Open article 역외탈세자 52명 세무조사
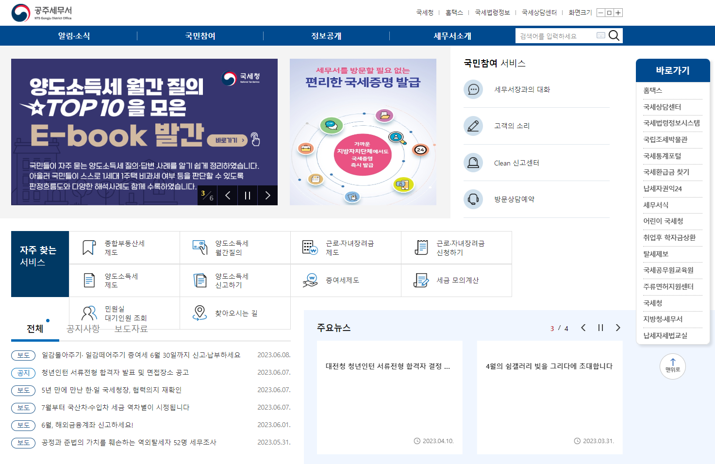 click(x=129, y=443)
